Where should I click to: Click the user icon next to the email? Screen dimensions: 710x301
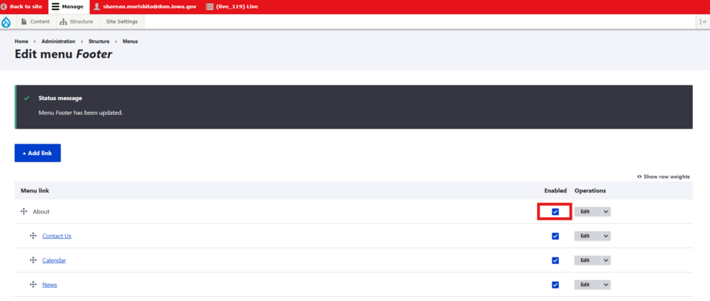point(96,7)
